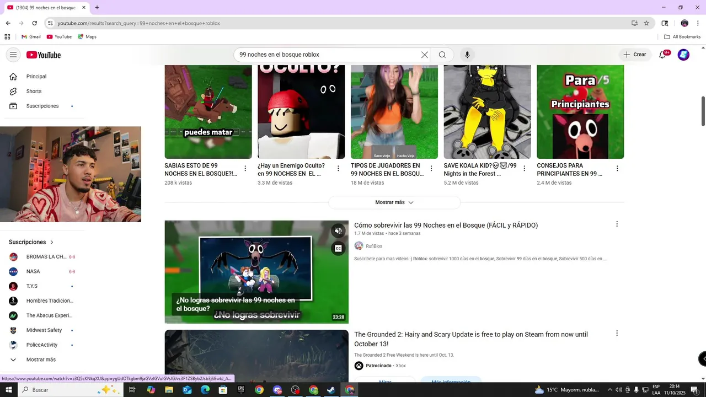The height and width of the screenshot is (397, 706).
Task: Open Chrome apps grid in bookmarks bar
Action: pos(7,37)
